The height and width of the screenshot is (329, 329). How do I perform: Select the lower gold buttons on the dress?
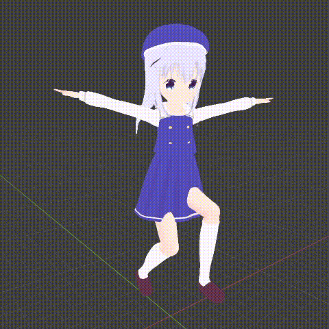[x=180, y=143]
